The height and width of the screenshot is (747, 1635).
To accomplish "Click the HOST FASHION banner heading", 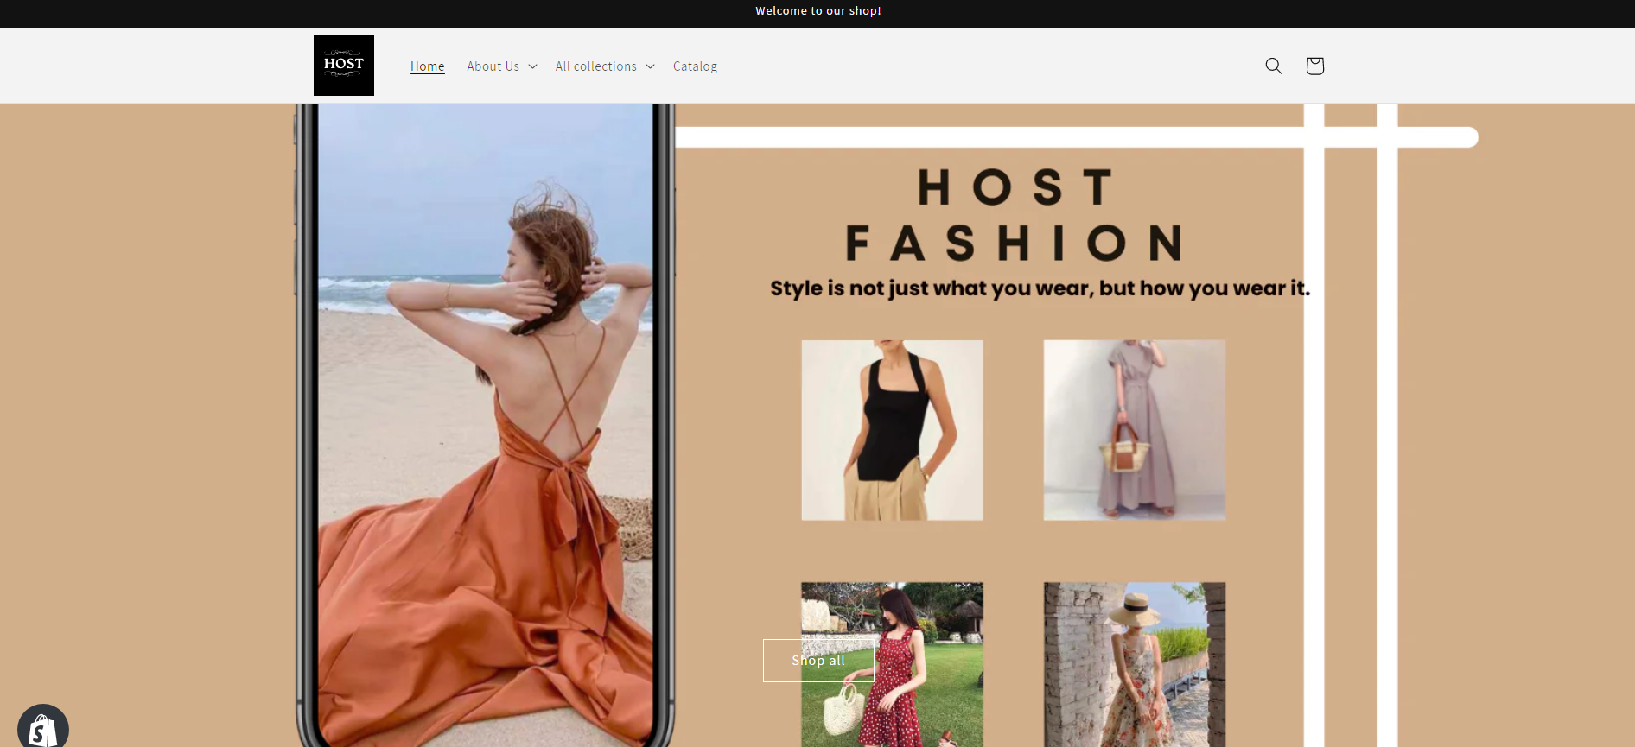I will (x=1015, y=216).
